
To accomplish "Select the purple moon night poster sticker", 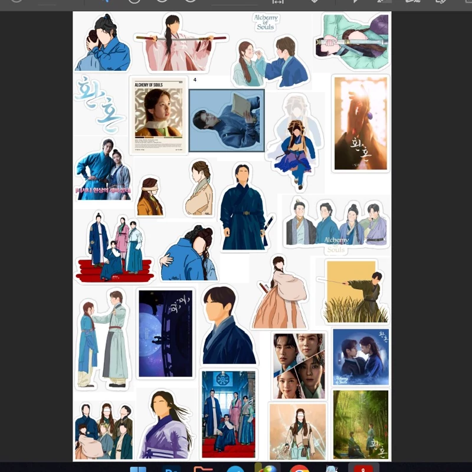I will pos(165,333).
